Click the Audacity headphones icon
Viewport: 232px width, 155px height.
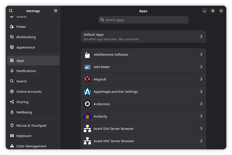87,116
